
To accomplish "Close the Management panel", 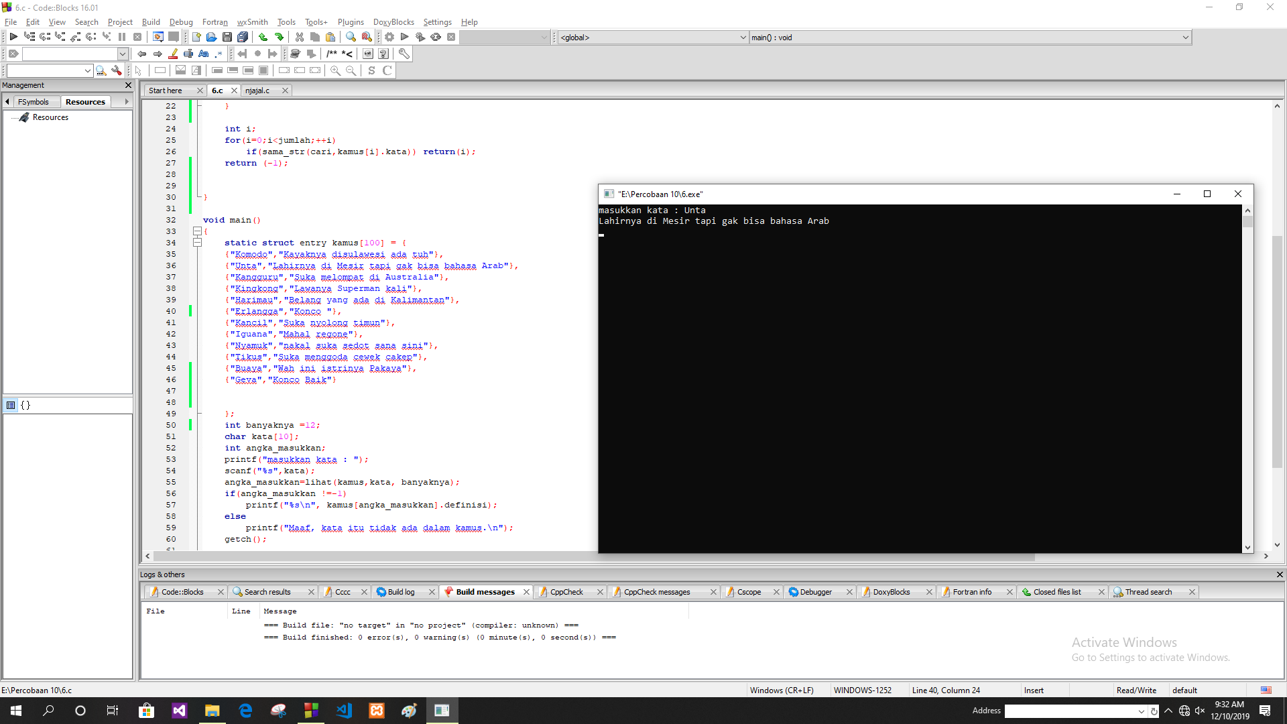I will pyautogui.click(x=129, y=85).
